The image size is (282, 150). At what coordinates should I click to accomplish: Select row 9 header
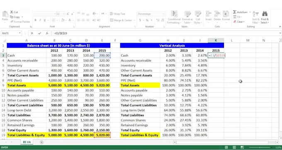coord(3,85)
